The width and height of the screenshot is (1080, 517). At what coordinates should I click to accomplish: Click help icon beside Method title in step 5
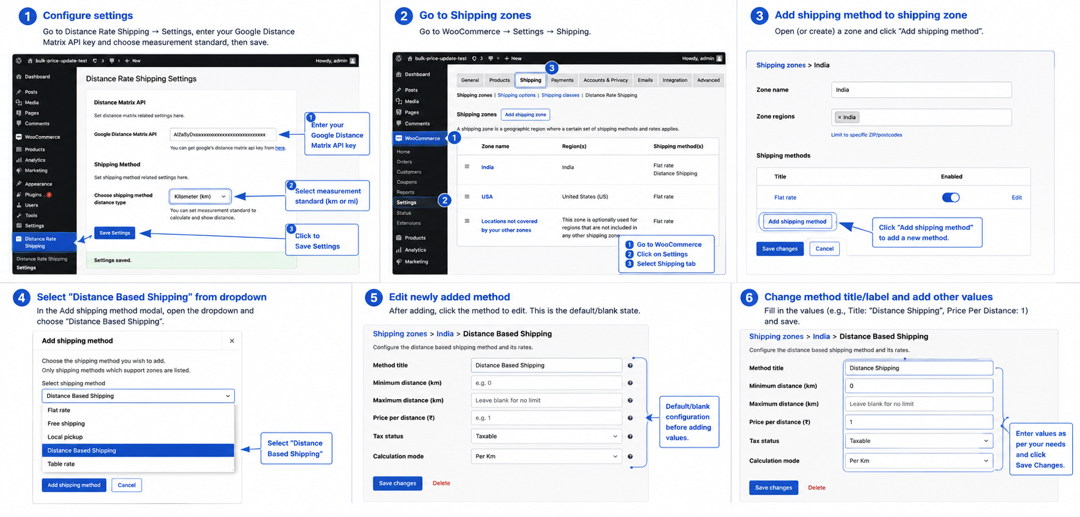pos(630,366)
